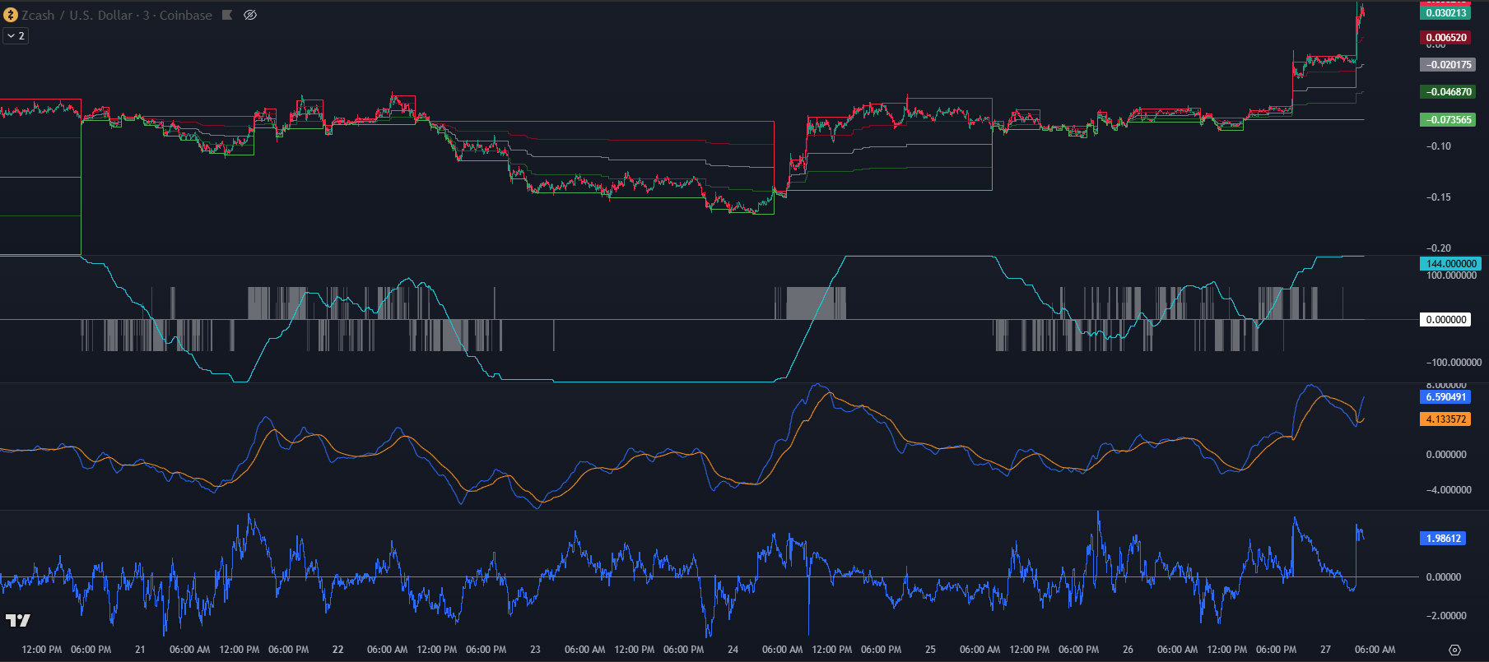Select the teal 0.030213 price label

tap(1446, 13)
